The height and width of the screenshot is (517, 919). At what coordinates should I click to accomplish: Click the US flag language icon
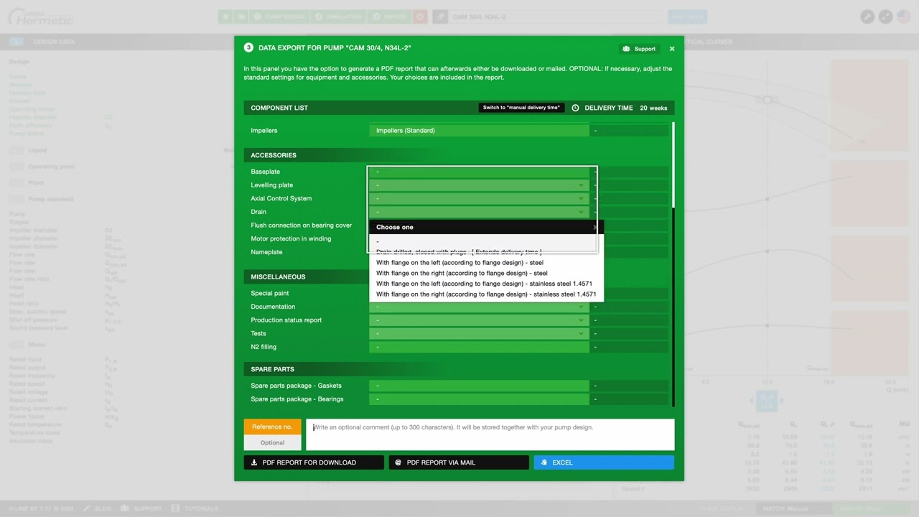point(904,17)
